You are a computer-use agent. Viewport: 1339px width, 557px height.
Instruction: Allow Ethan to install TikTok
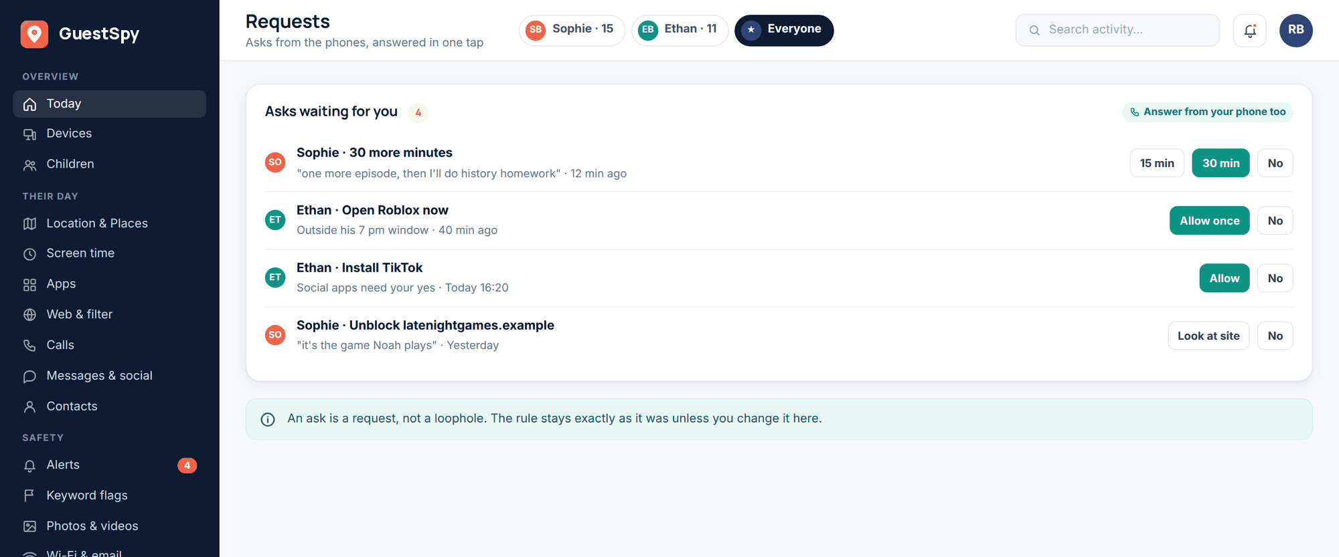(x=1224, y=278)
